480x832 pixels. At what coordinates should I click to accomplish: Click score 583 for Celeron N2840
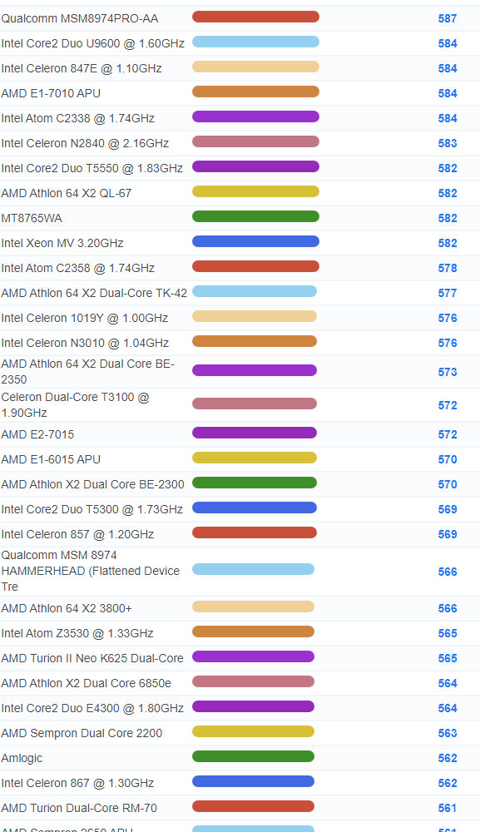[448, 143]
